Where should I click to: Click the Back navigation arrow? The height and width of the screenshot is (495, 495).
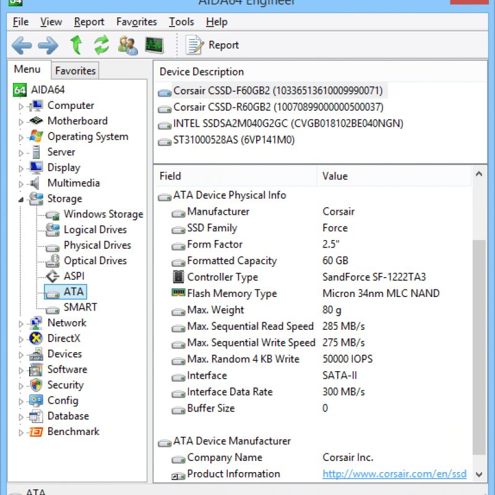coord(22,45)
